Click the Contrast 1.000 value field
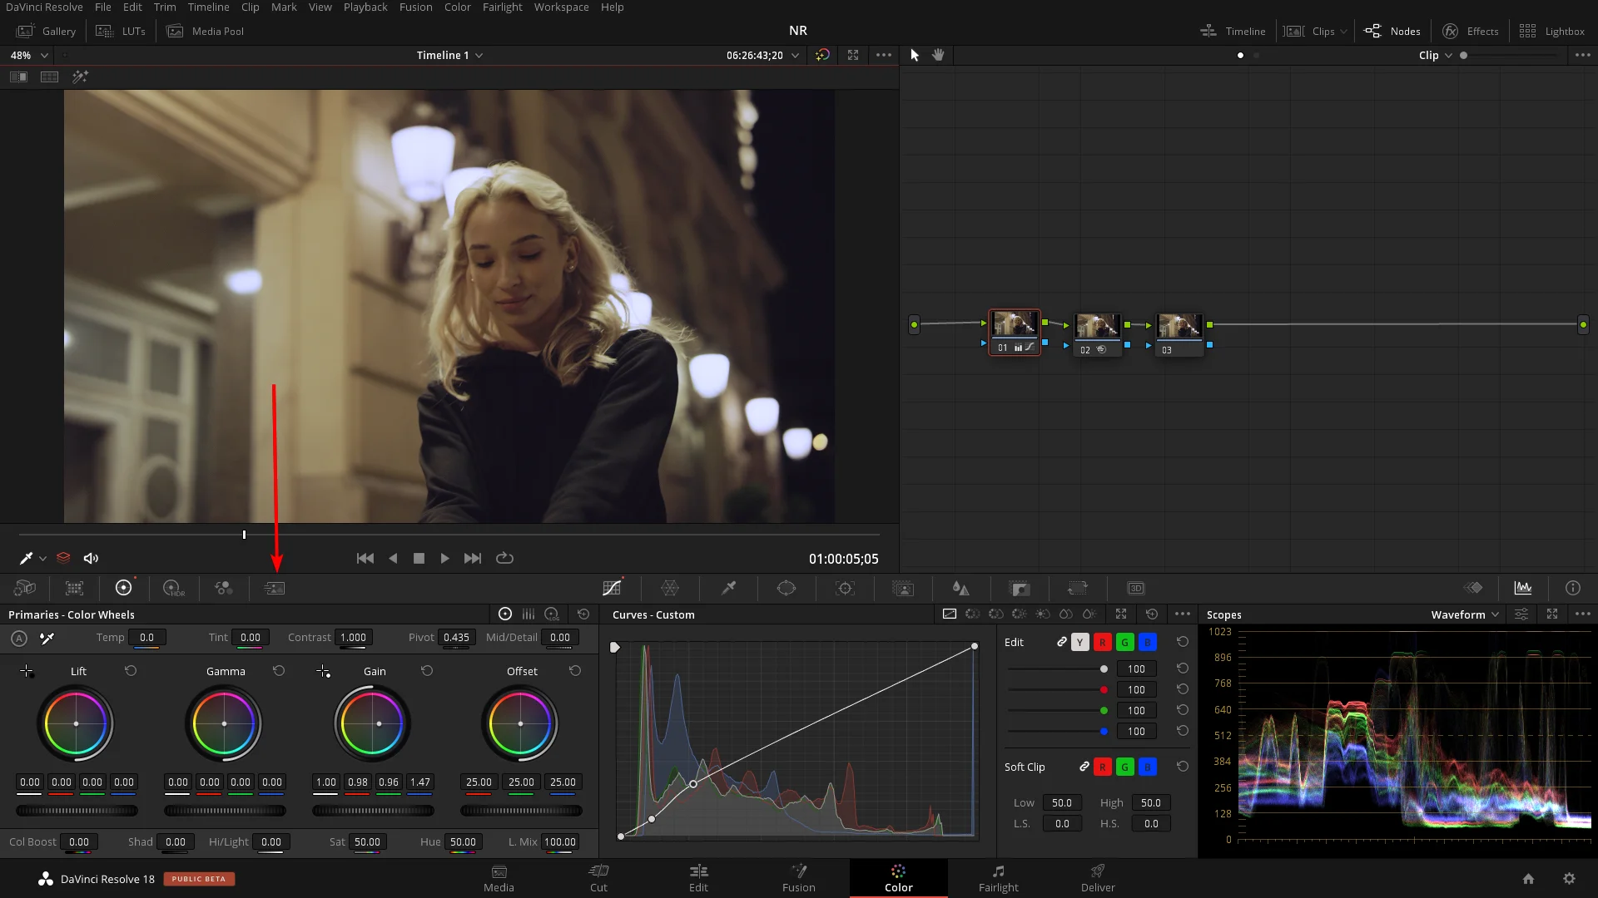The height and width of the screenshot is (898, 1598). point(353,638)
